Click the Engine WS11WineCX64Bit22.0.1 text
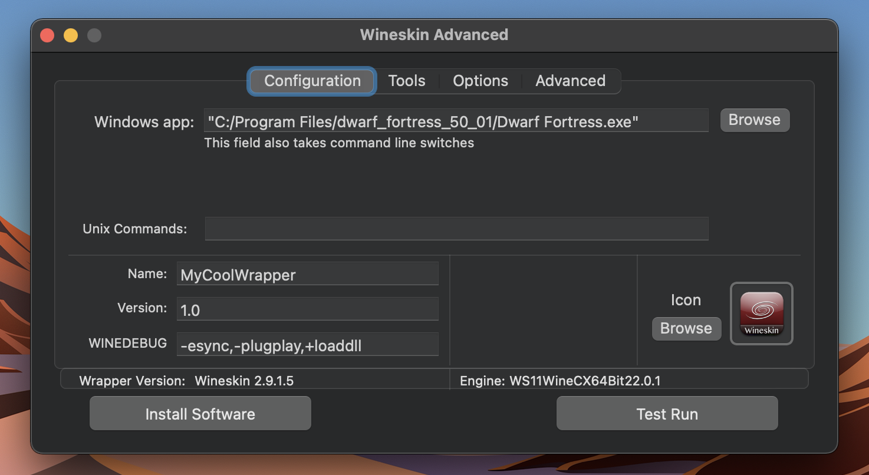This screenshot has width=869, height=475. (560, 381)
